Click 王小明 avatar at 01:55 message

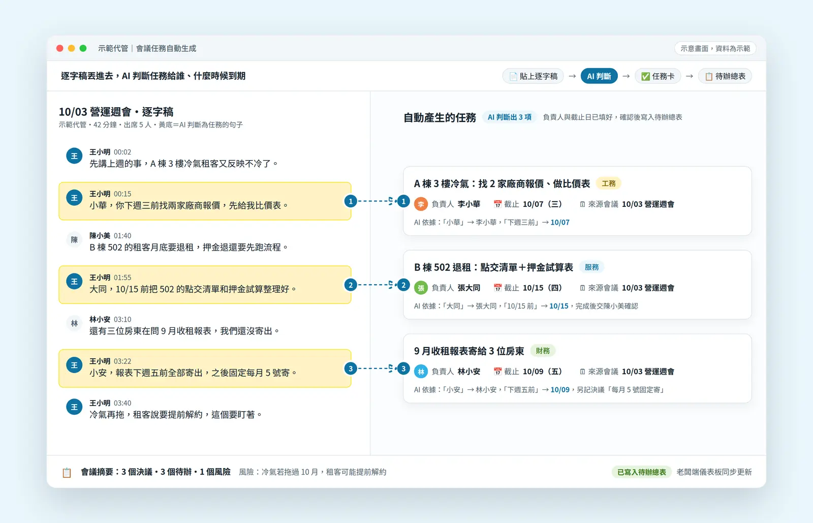coord(74,282)
